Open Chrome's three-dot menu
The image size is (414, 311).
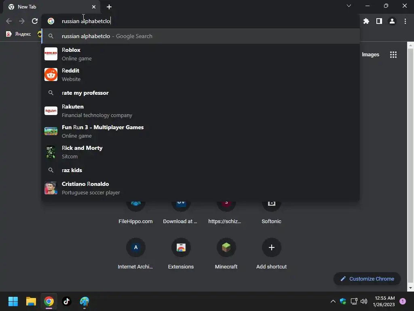pyautogui.click(x=405, y=21)
